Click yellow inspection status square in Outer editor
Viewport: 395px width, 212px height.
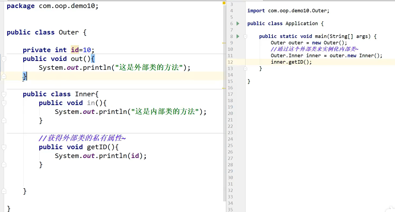click(224, 3)
